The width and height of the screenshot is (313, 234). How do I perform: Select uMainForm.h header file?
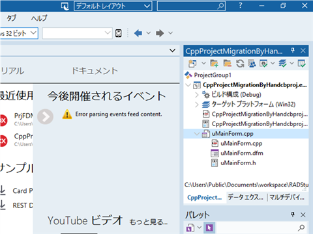point(238,163)
